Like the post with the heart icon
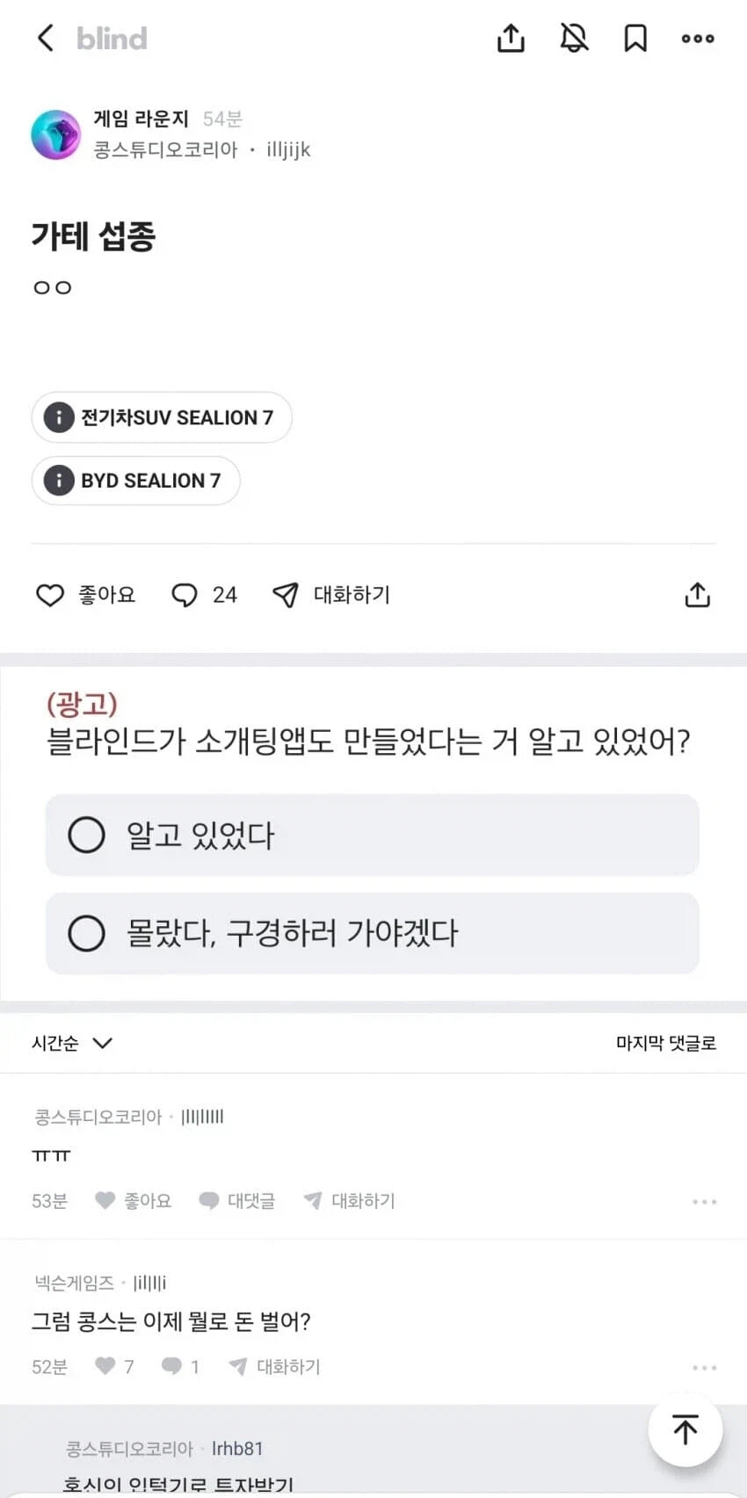The width and height of the screenshot is (747, 1498). (50, 595)
